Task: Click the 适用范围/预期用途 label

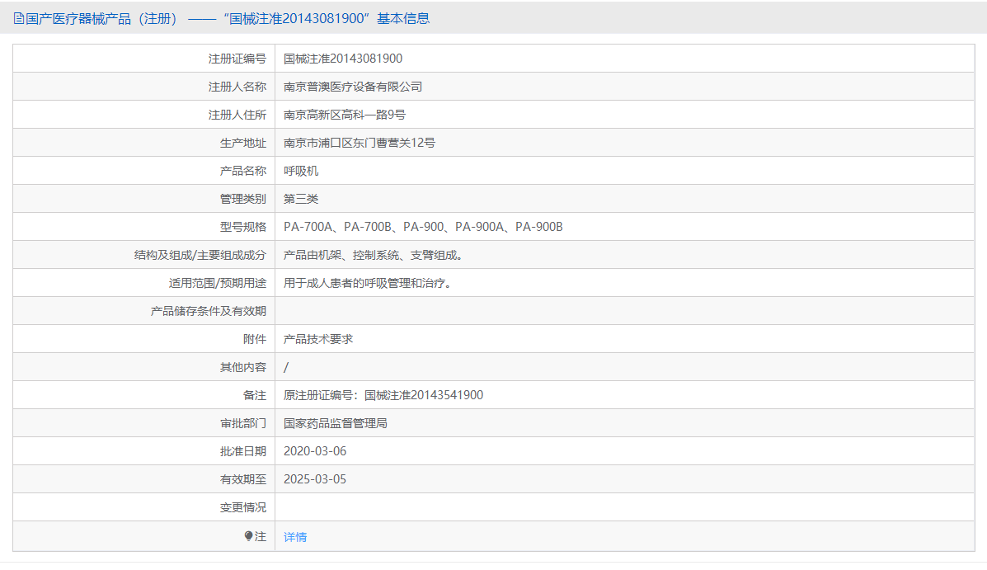Action: click(x=217, y=283)
